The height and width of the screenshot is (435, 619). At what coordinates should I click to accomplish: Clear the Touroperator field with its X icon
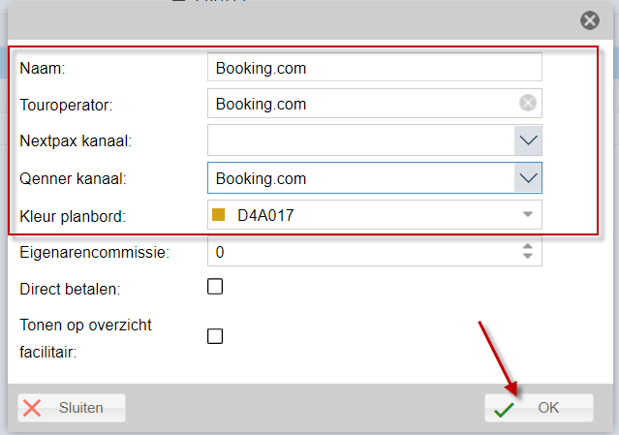tap(527, 104)
